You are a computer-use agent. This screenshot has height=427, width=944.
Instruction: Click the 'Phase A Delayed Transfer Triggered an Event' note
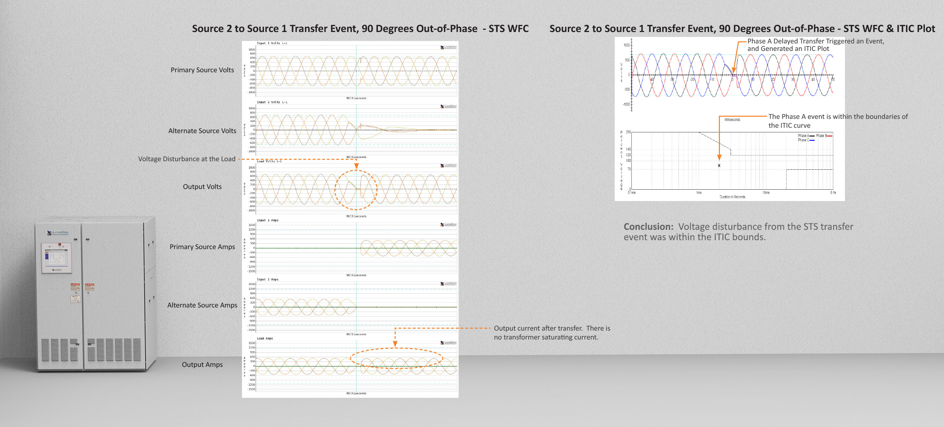click(x=816, y=45)
